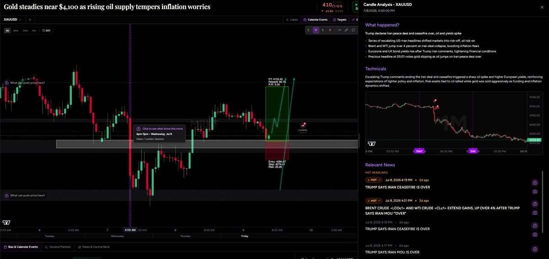The height and width of the screenshot is (259, 549).
Task: Toggle Calendar Events on the chart
Action: tap(315, 20)
